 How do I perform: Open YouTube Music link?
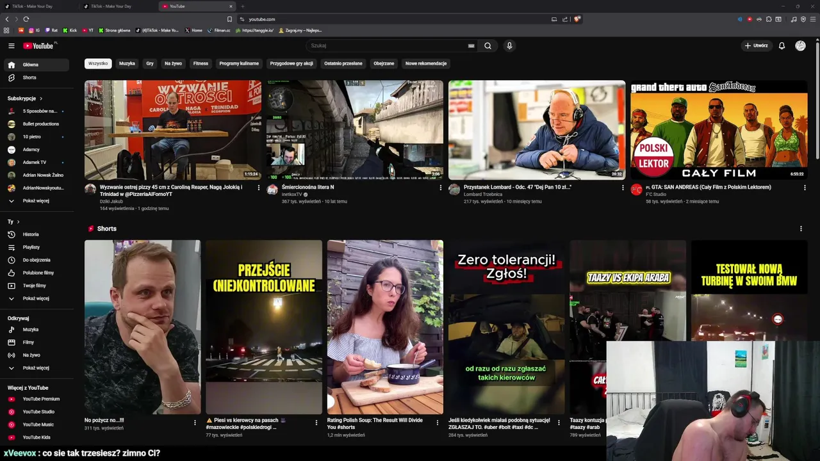click(37, 425)
